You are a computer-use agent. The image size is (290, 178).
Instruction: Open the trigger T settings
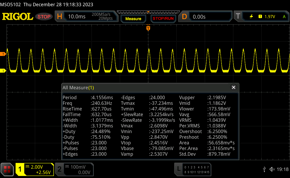pos(238,16)
